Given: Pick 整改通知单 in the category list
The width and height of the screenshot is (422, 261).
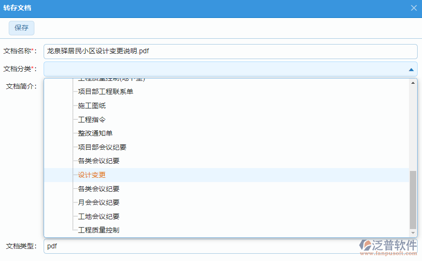Looking at the screenshot, I should 95,133.
